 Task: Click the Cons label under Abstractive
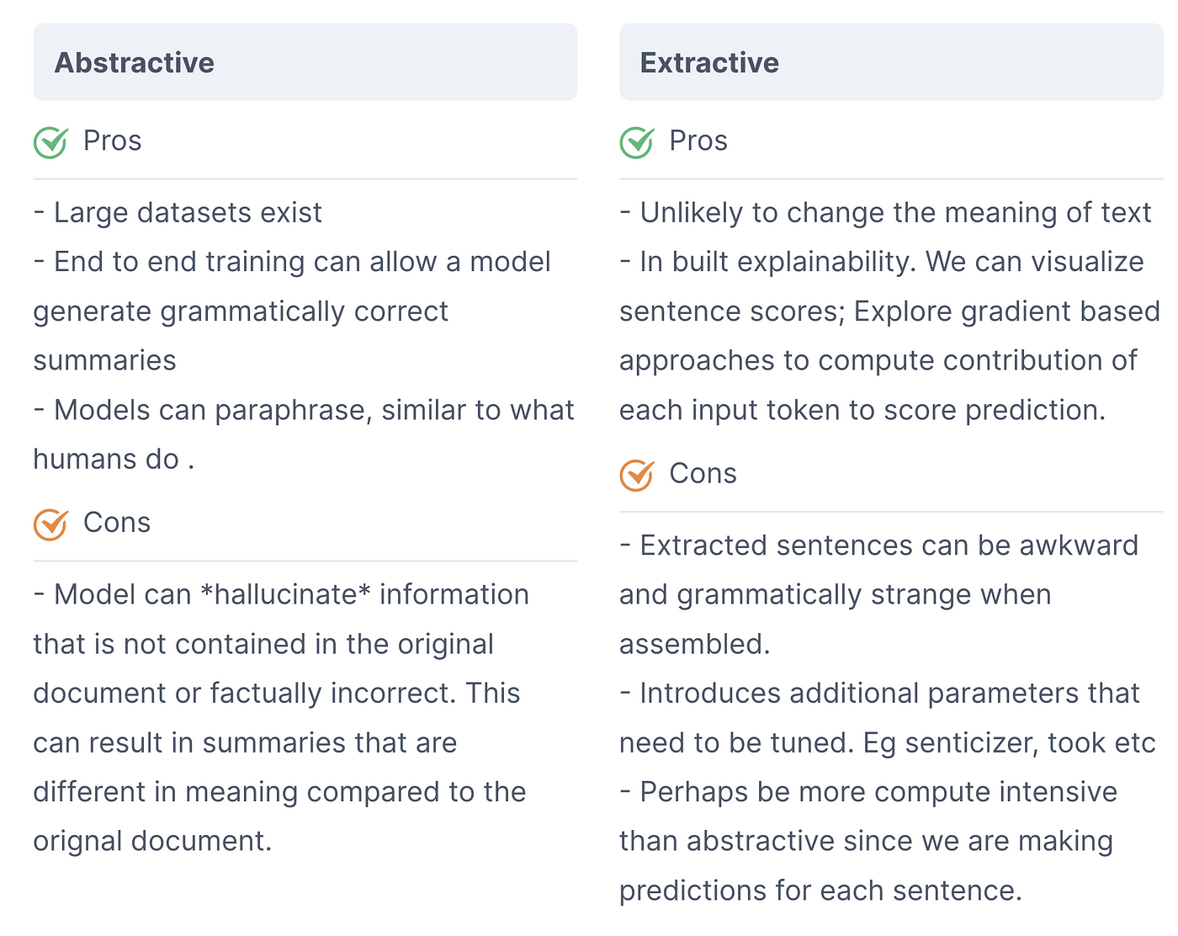(x=116, y=523)
